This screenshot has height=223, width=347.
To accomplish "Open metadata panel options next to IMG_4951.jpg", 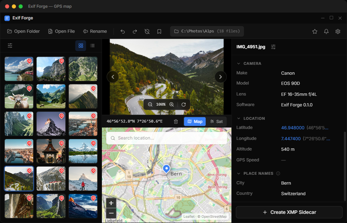I will click(273, 47).
